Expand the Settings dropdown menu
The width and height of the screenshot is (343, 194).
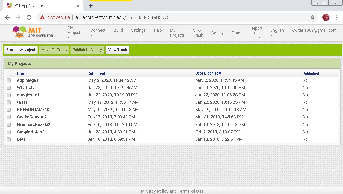[138, 32]
